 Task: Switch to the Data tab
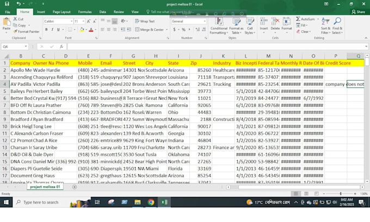coord(102,12)
